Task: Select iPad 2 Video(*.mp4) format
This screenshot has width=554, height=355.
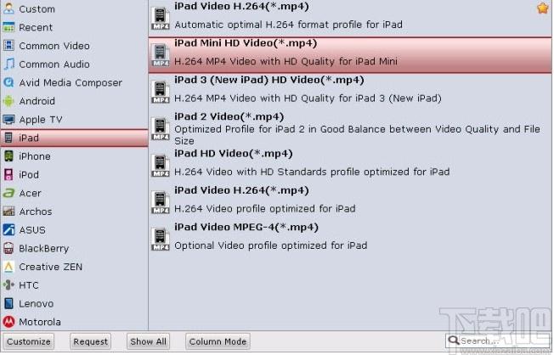Action: click(350, 128)
